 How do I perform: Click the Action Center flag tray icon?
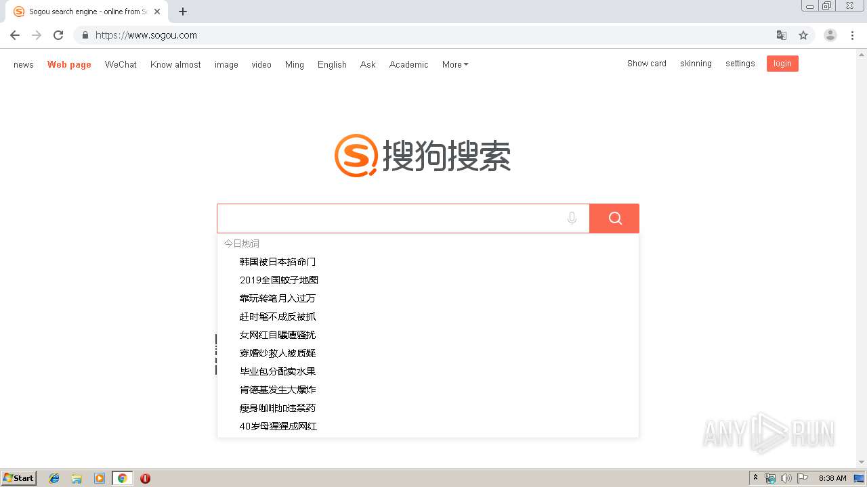click(803, 478)
